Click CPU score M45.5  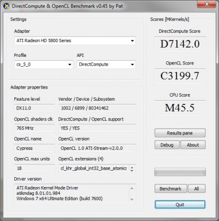[x=180, y=108]
